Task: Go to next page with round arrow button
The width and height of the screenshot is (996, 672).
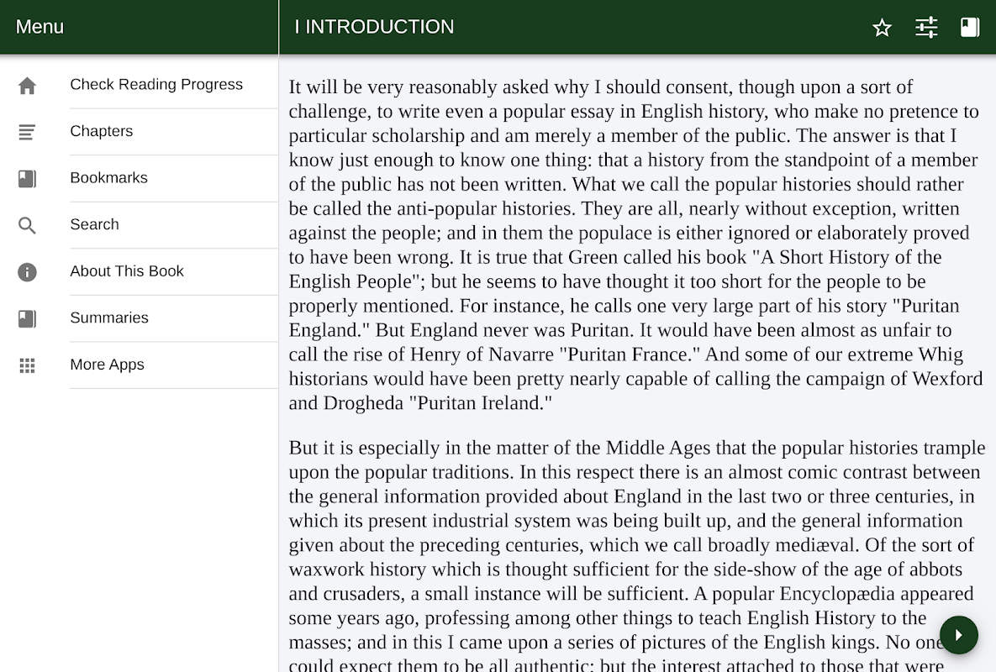Action: tap(958, 634)
